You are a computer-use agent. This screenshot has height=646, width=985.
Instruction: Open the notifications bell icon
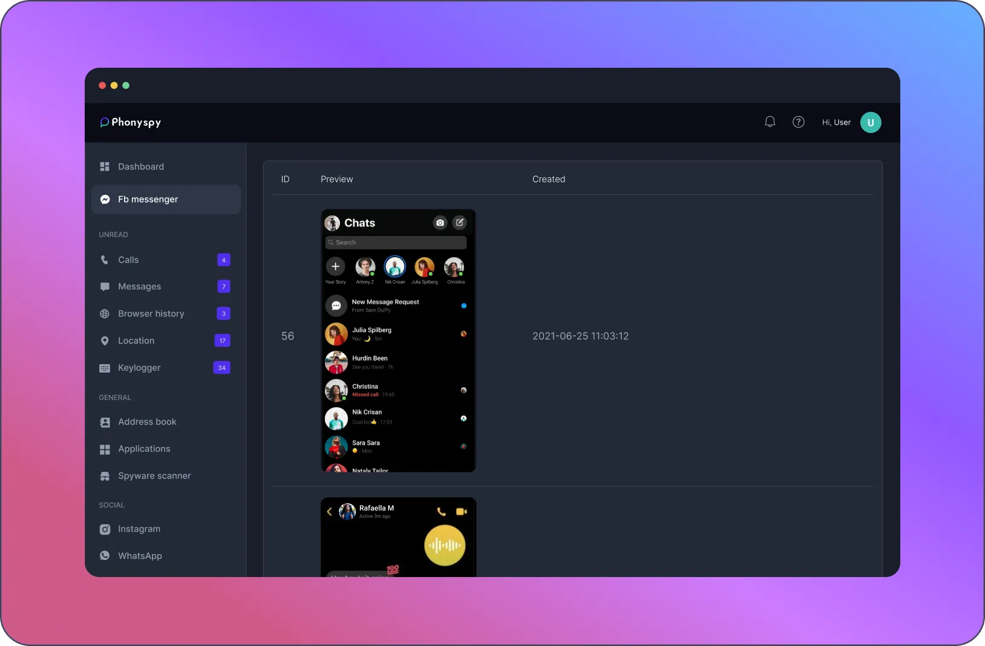[769, 122]
